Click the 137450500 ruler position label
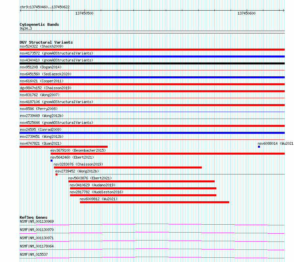The width and height of the screenshot is (294, 262). point(84,13)
